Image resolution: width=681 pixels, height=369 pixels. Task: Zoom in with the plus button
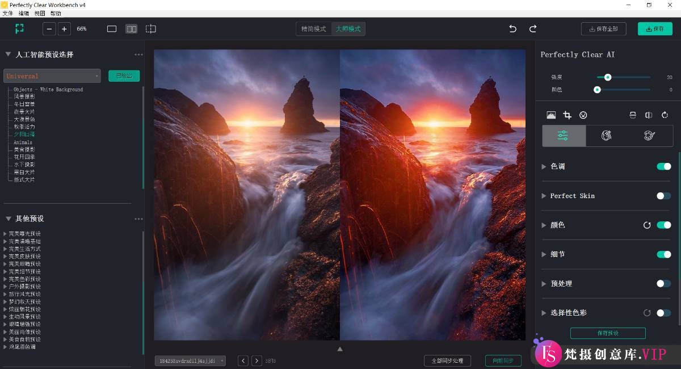[x=64, y=28]
